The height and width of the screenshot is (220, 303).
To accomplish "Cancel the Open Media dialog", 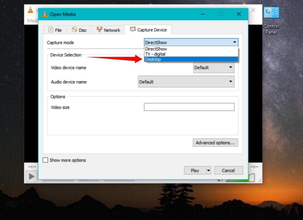I will pyautogui.click(x=228, y=170).
